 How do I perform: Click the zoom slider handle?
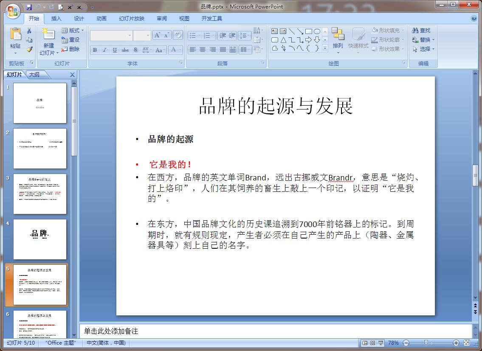(x=426, y=343)
